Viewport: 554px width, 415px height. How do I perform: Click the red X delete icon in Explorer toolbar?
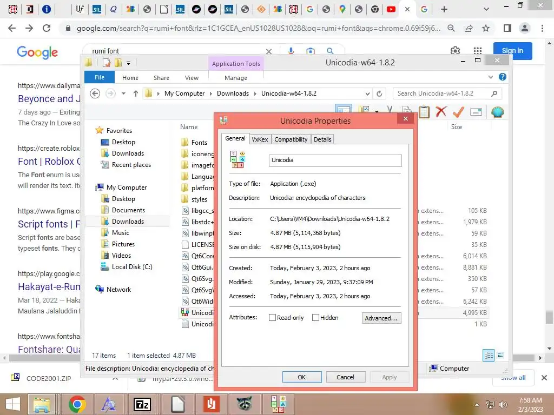(440, 112)
